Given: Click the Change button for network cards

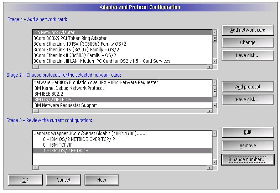Looking at the screenshot, I should (x=248, y=42).
